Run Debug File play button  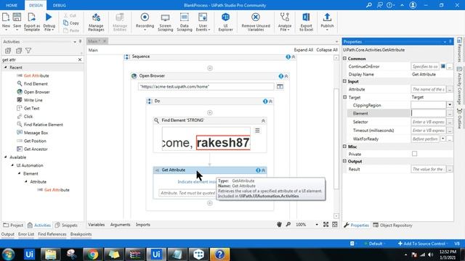(49, 21)
